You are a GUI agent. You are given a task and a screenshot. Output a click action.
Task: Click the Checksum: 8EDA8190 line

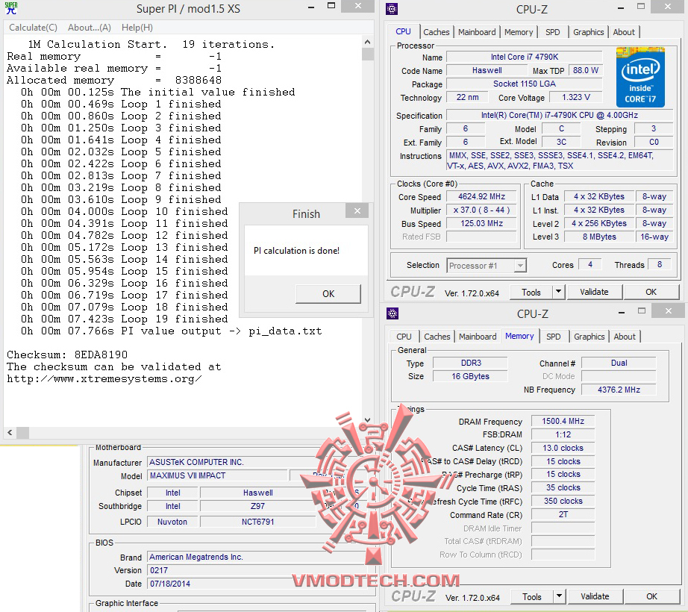point(67,355)
